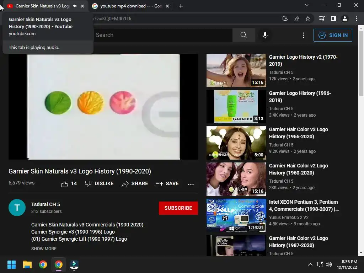Open a new browser tab
364x273 pixels.
coord(181,6)
